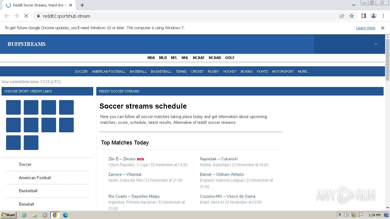This screenshot has width=390, height=219.
Task: Bookmark this page with the star icon
Action: 352,16
